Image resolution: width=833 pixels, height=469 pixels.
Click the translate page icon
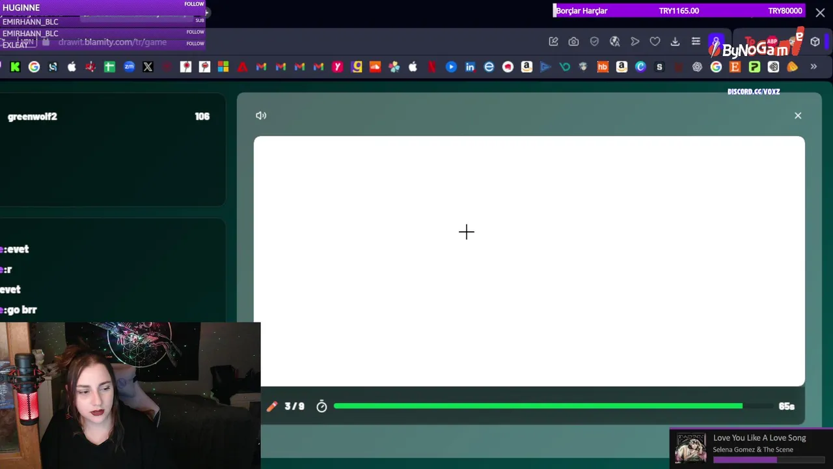click(x=614, y=42)
